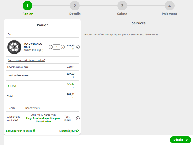This screenshot has height=145, width=193.
Task: Click Sauvegarder le devis link
Action: pyautogui.click(x=19, y=131)
